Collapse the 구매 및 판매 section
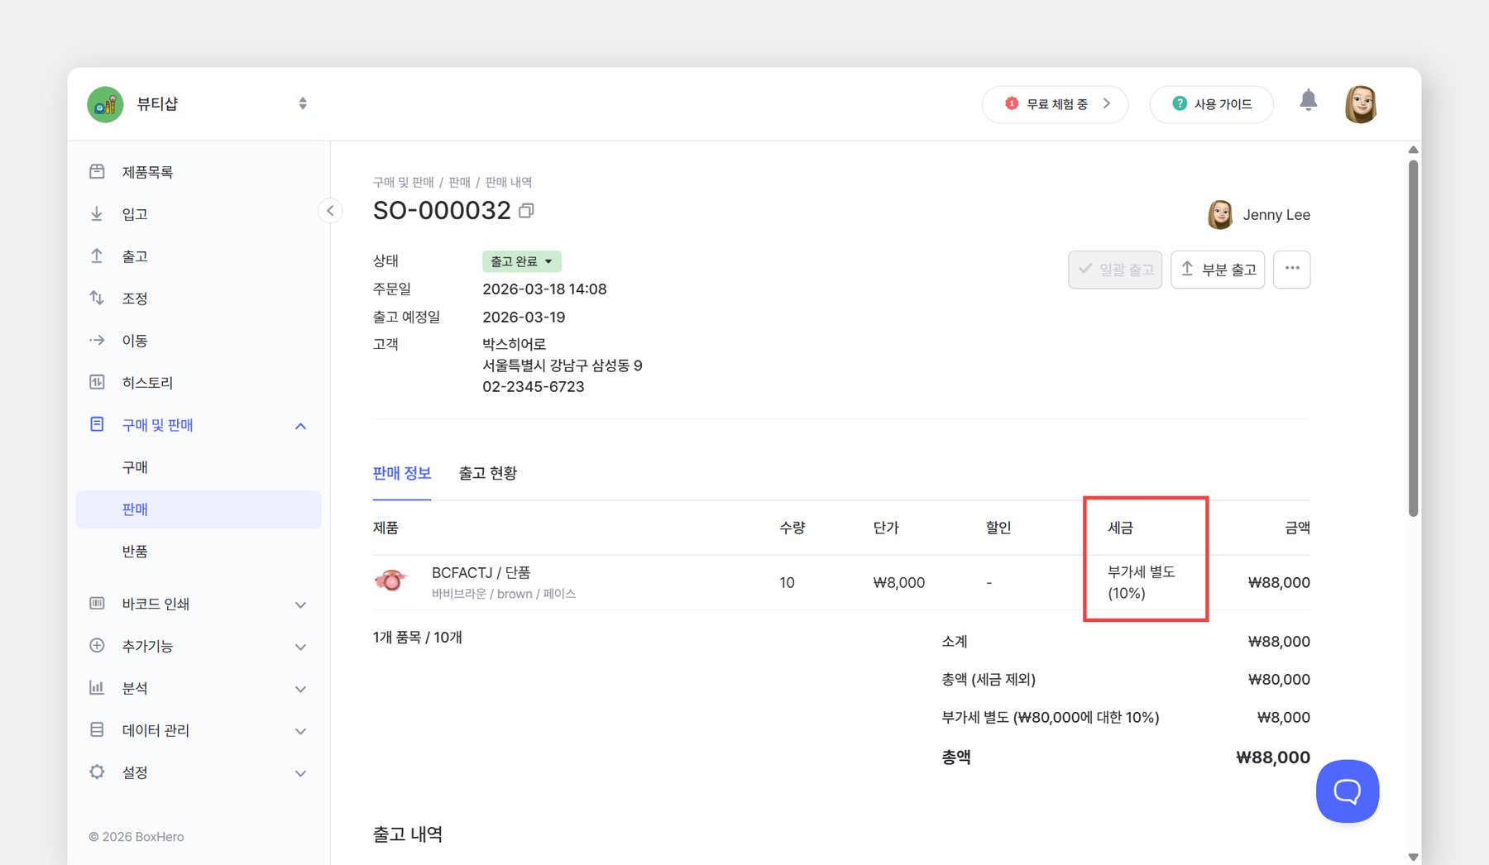The height and width of the screenshot is (865, 1489). (x=300, y=425)
